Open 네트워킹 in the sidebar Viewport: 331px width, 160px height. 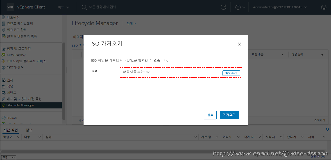coord(13,17)
